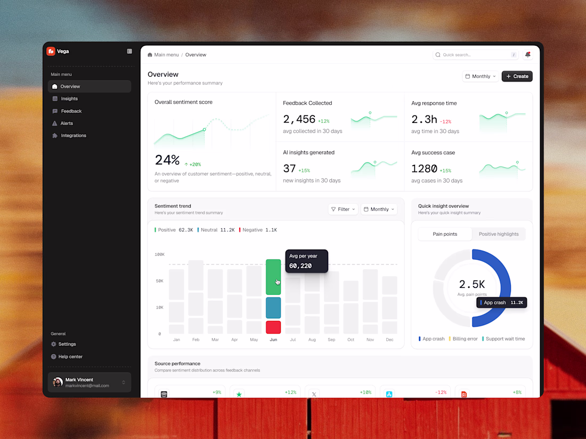This screenshot has height=439, width=586.
Task: Click the Avg success case value 1280
Action: pyautogui.click(x=424, y=169)
